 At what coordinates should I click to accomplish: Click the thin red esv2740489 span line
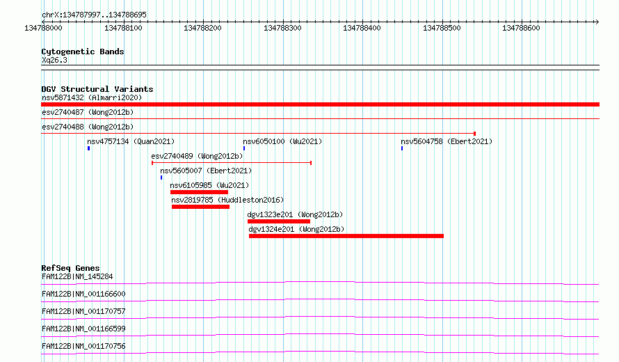(x=232, y=163)
